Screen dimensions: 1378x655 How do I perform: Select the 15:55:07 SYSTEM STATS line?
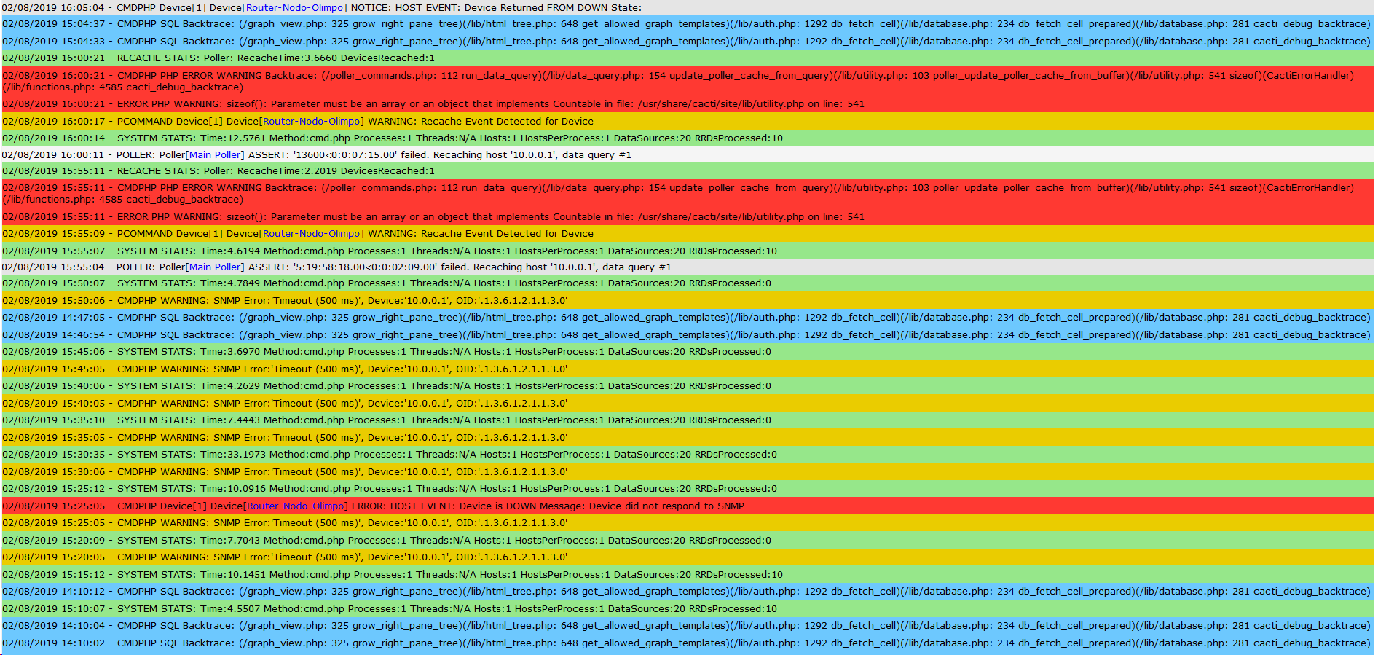(x=688, y=251)
